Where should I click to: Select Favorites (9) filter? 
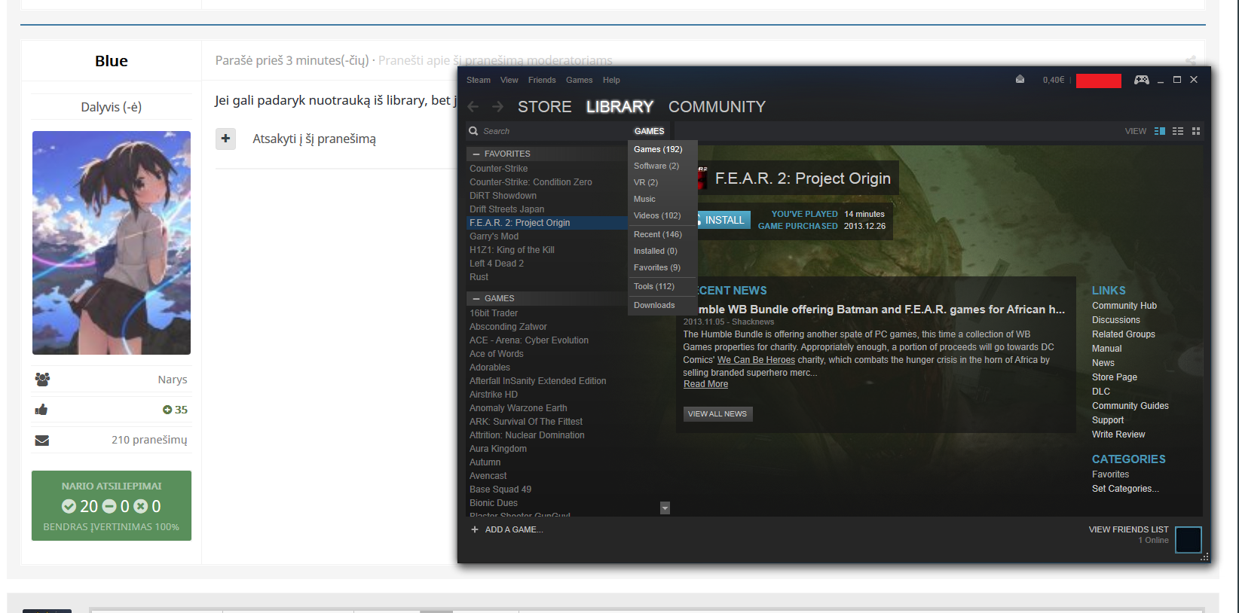click(x=662, y=267)
